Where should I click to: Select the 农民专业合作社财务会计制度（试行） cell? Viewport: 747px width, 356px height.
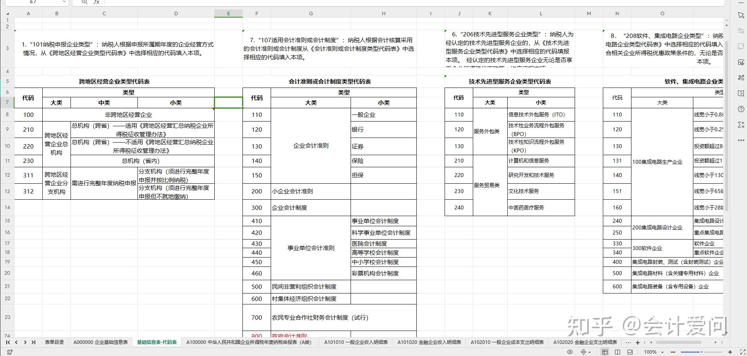[344, 318]
